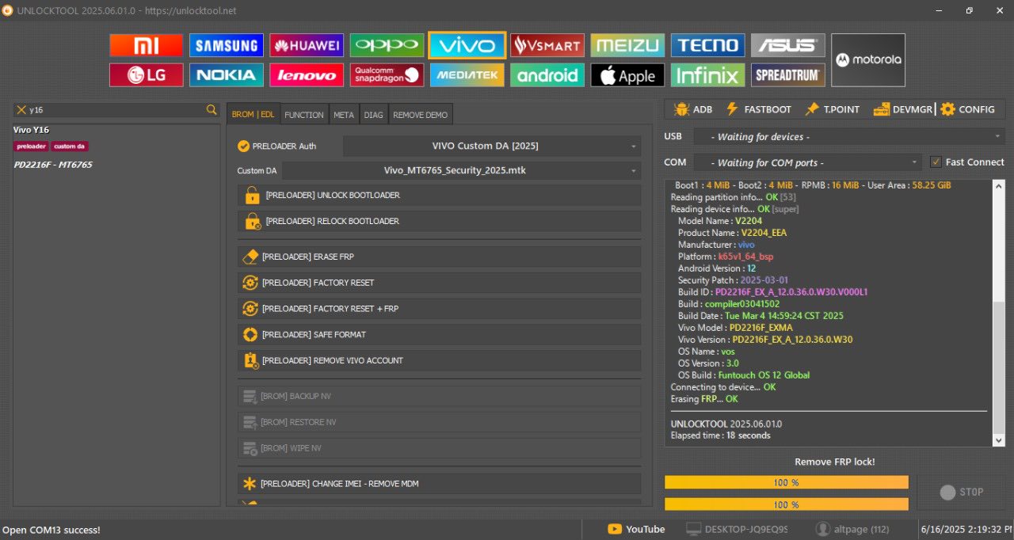Switch to the BROM | EDL tab
The width and height of the screenshot is (1014, 540).
click(253, 115)
